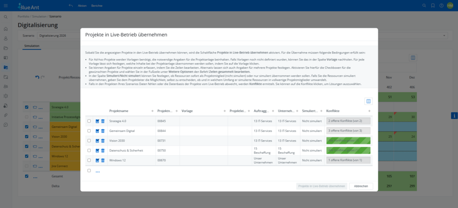Click the Vorlage cell for Gemeinsam Digital

(x=203, y=131)
